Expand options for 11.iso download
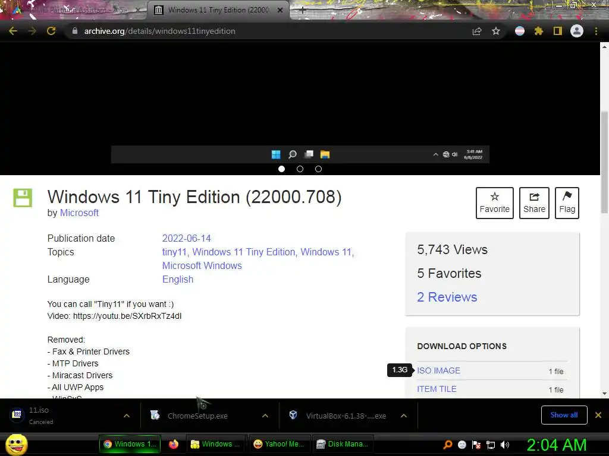The height and width of the screenshot is (456, 609). tap(127, 416)
